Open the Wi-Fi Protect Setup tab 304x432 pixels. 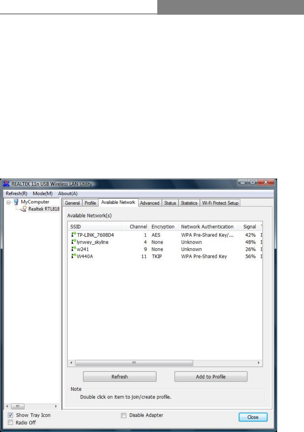pyautogui.click(x=220, y=203)
